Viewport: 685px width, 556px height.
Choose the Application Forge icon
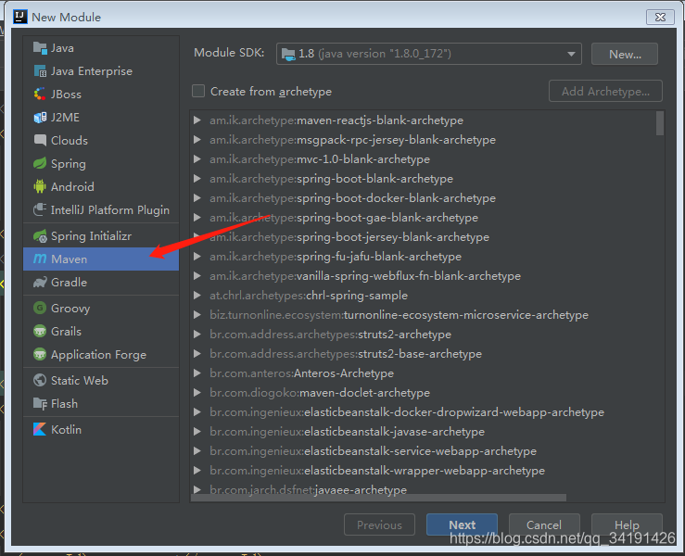pos(40,355)
